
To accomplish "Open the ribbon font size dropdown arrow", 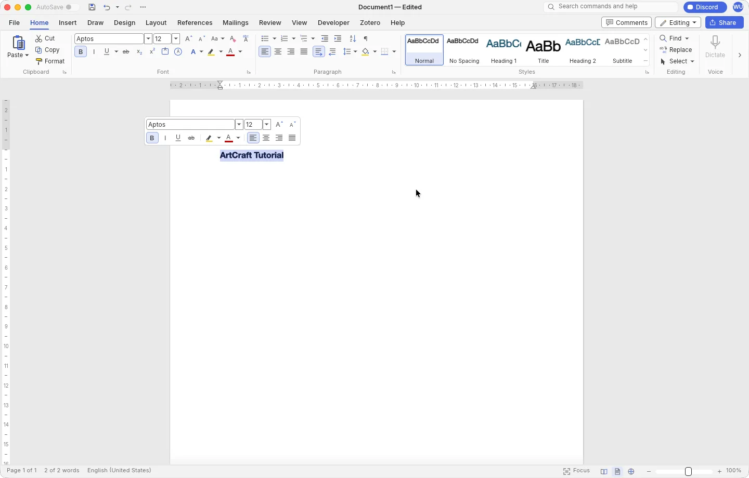I will [176, 38].
